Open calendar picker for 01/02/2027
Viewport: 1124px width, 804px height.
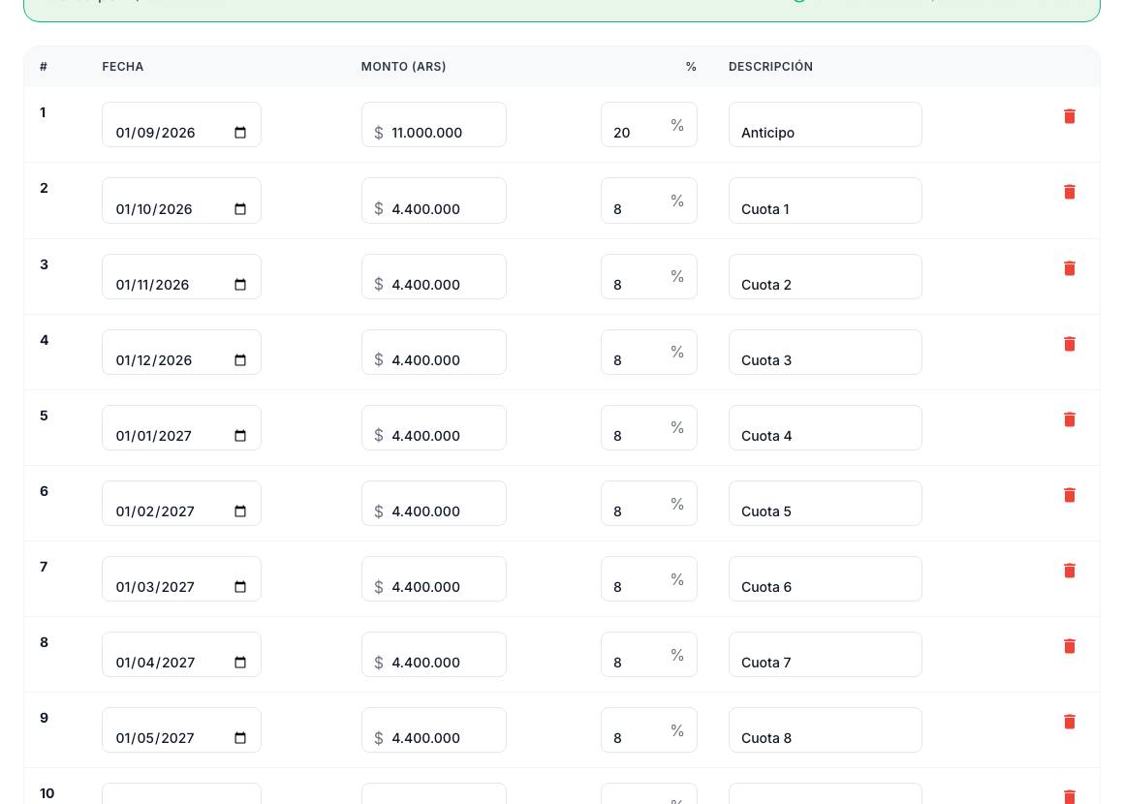240,510
